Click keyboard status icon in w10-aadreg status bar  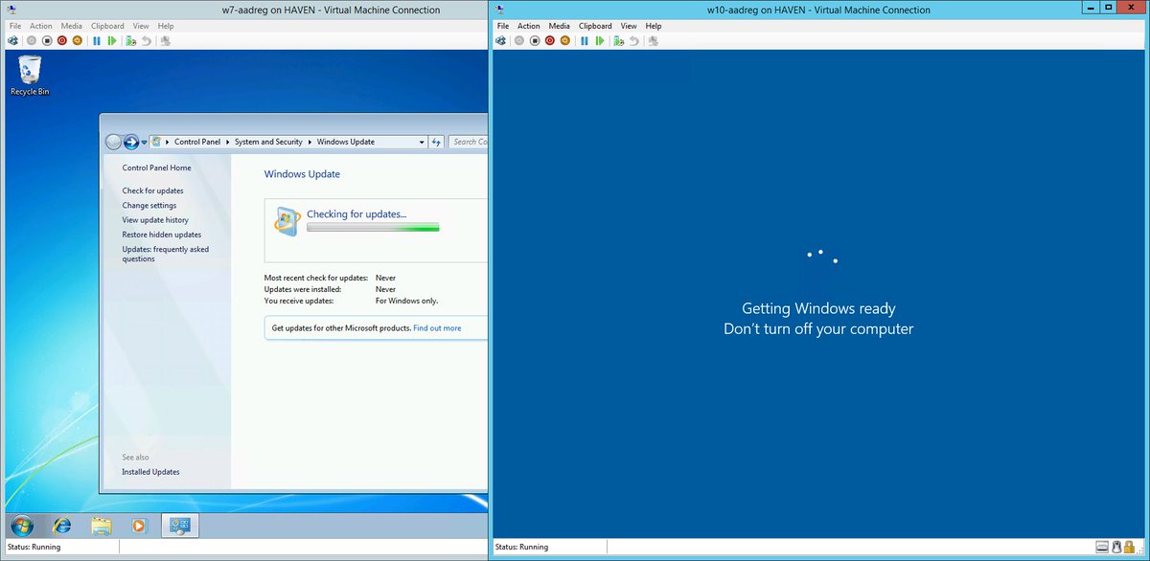tap(1103, 547)
